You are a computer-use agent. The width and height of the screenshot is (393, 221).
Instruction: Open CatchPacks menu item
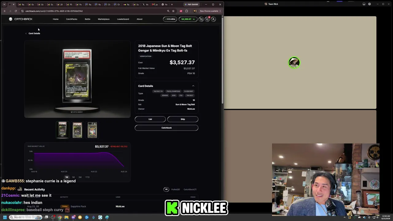tap(72, 19)
